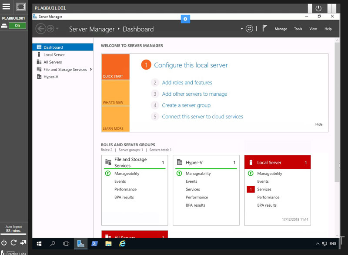Screen dimensions: 348x255
Task: Open Windows PowerShell from the taskbar
Action: click(94, 244)
